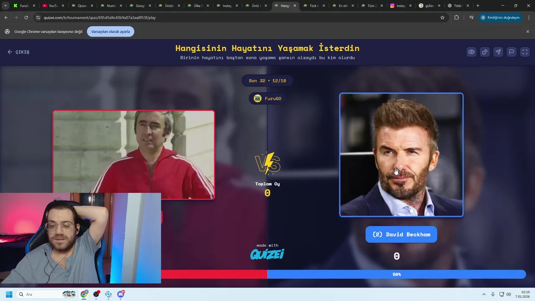Open the blue cube app in taskbar
The height and width of the screenshot is (301, 535).
(109, 294)
